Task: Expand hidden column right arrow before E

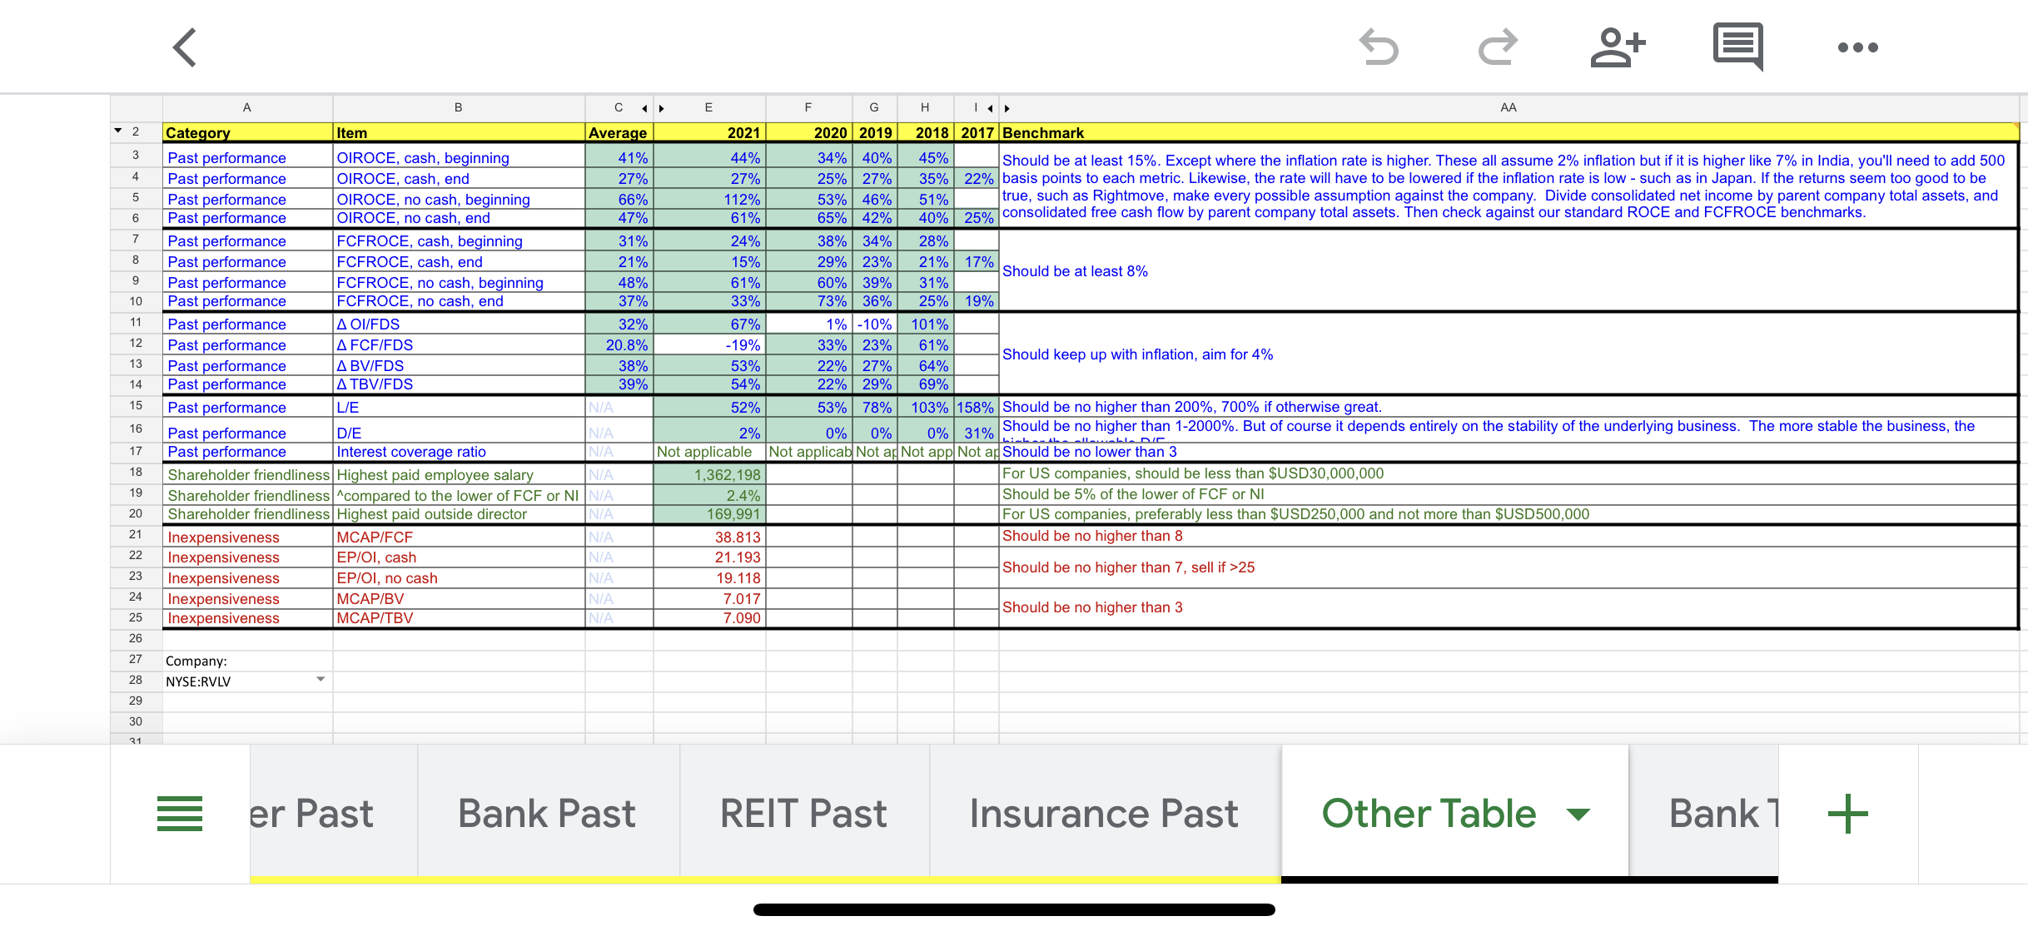Action: point(662,108)
